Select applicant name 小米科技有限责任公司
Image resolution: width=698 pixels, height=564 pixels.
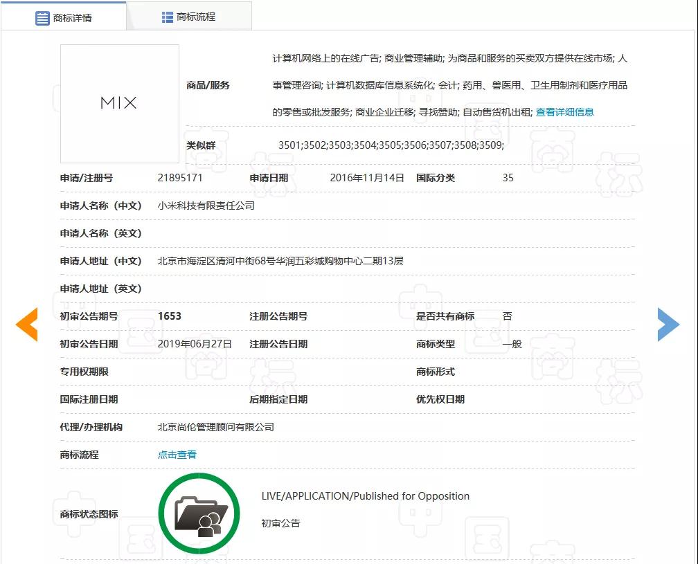click(206, 206)
